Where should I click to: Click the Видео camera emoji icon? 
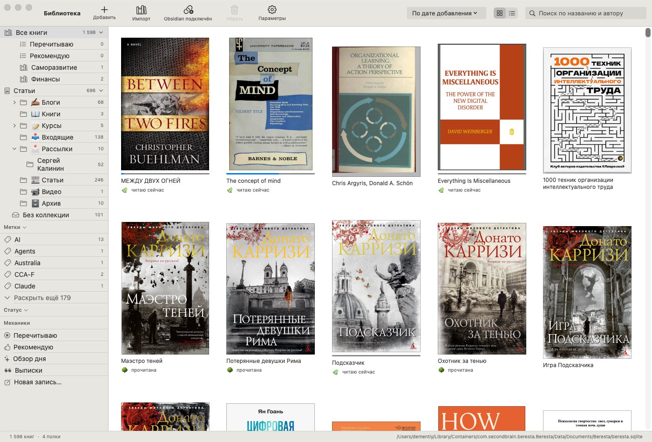35,192
